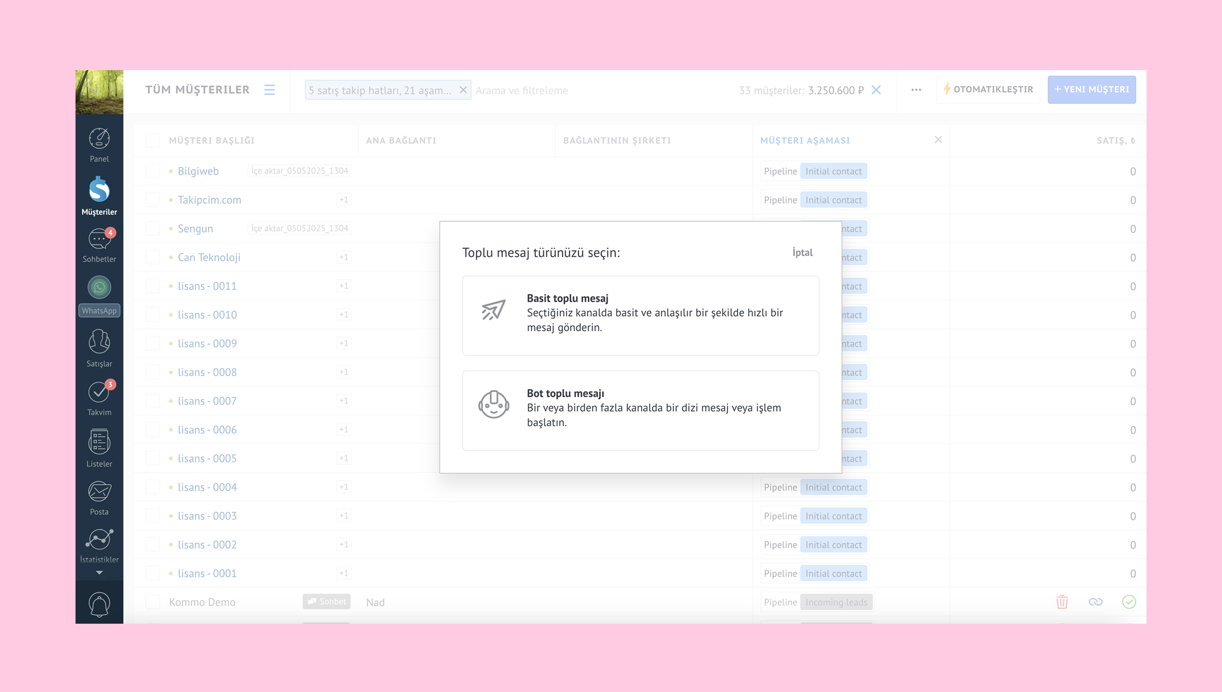Click the OTOMATIKLEŞTIR button
Image resolution: width=1222 pixels, height=692 pixels.
(988, 89)
